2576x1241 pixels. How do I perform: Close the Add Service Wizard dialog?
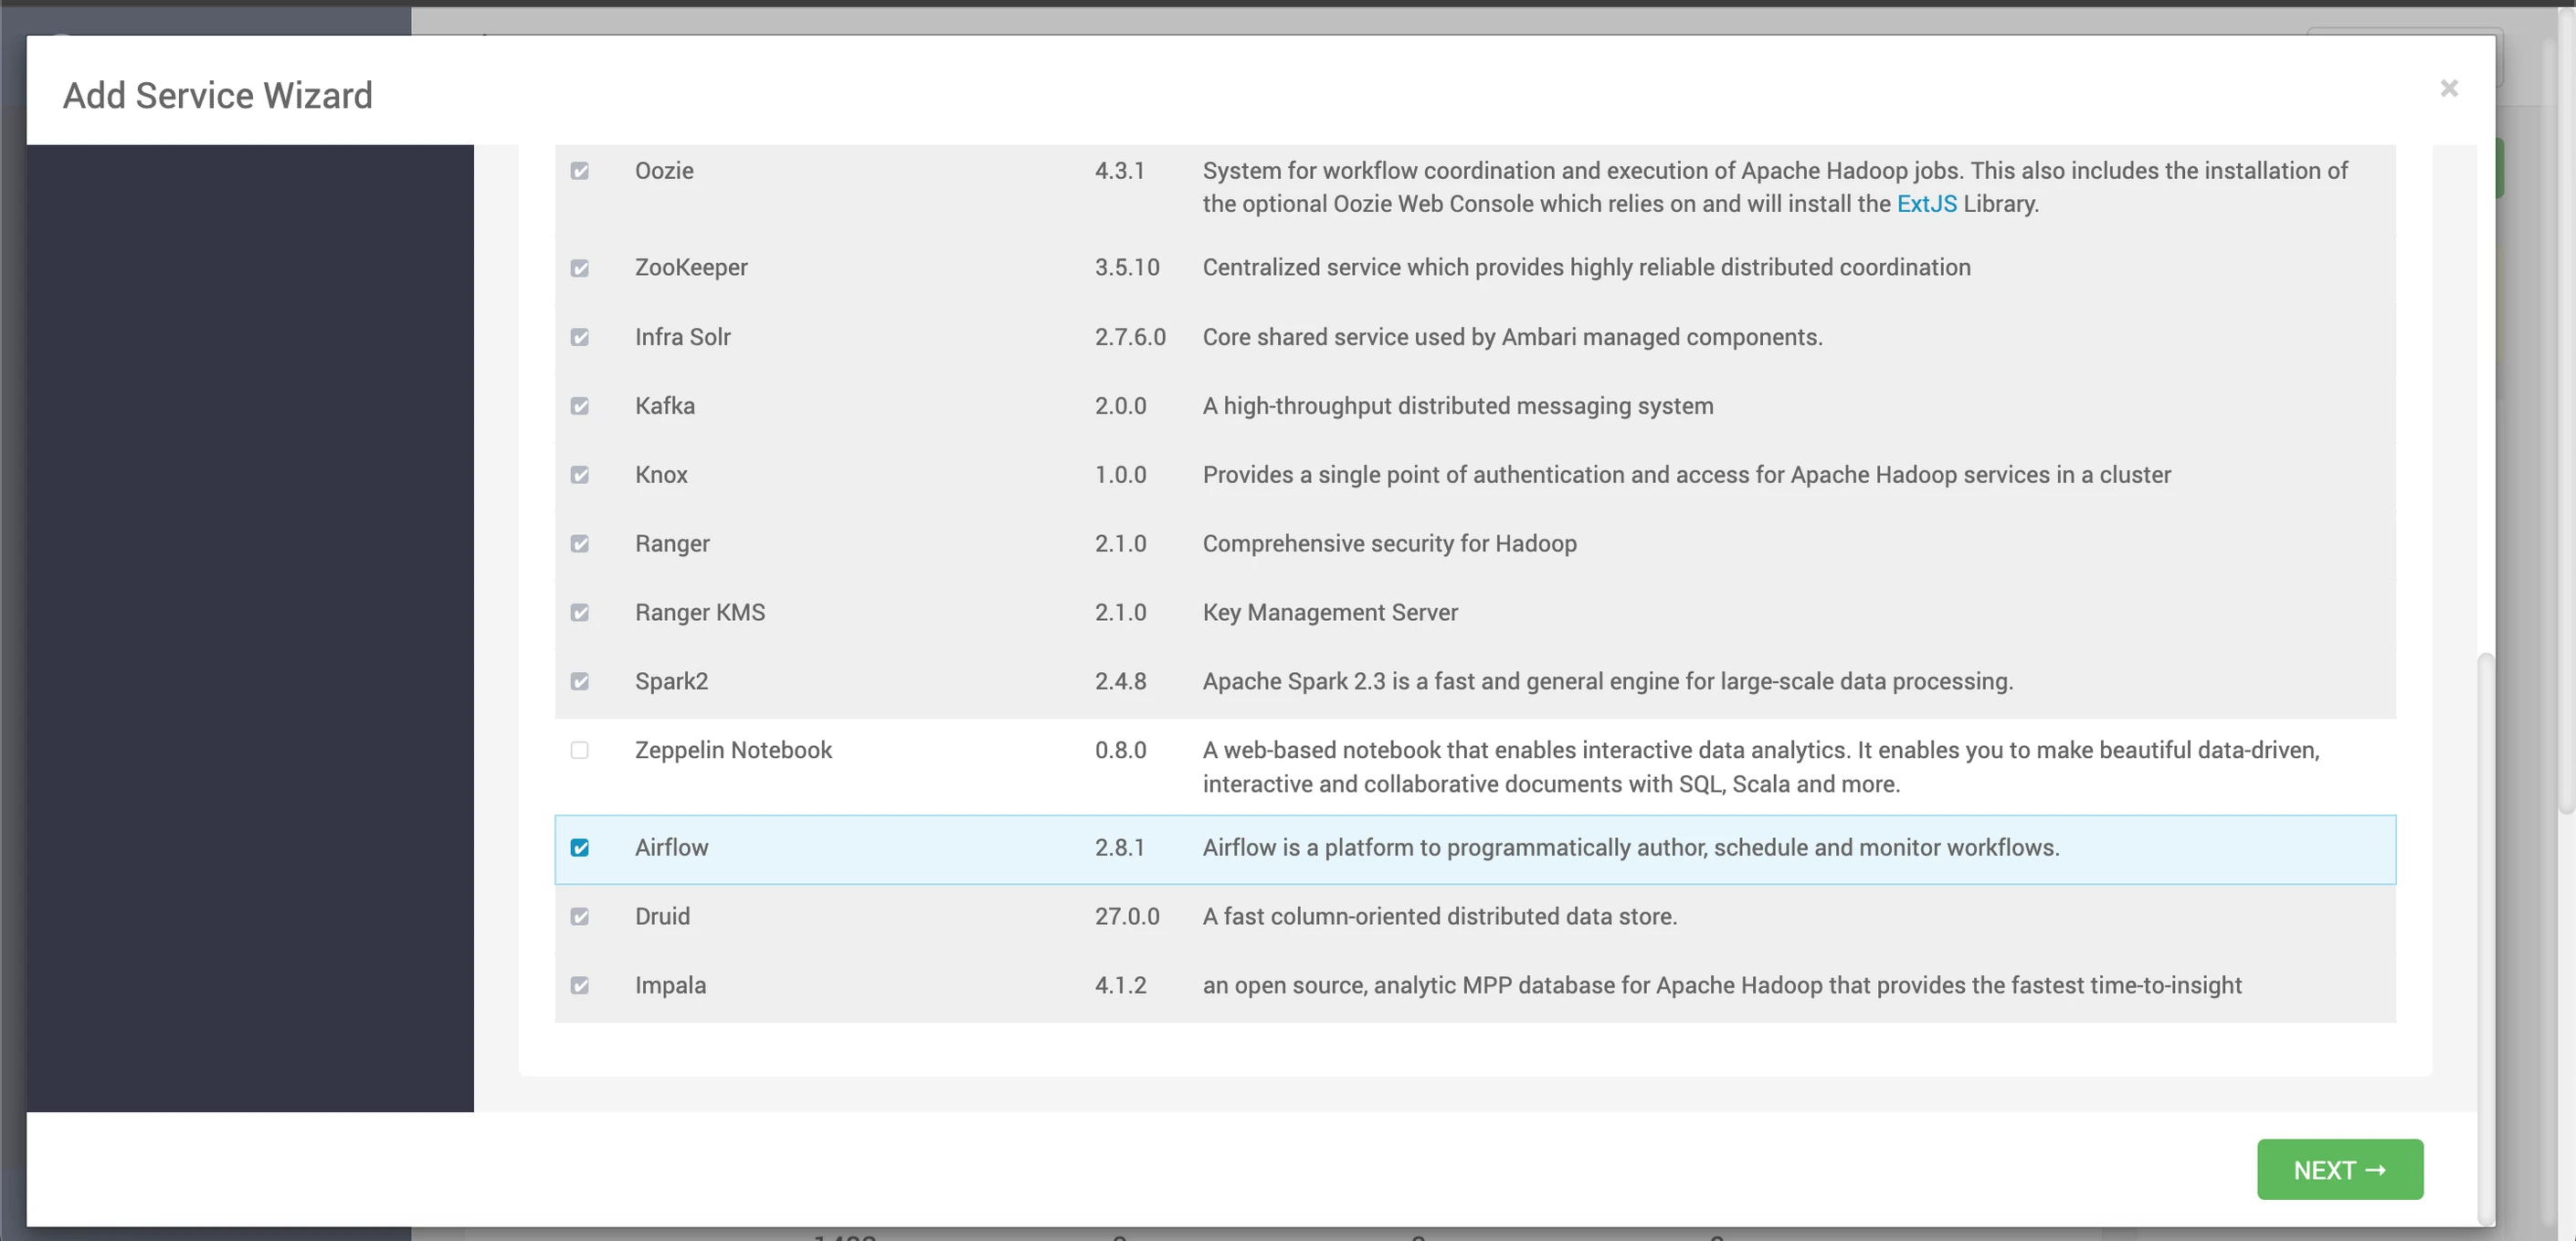click(x=2448, y=89)
